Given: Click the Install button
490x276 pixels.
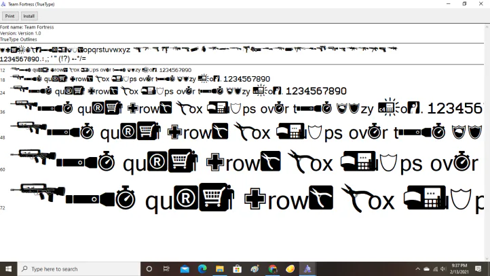Looking at the screenshot, I should [29, 16].
